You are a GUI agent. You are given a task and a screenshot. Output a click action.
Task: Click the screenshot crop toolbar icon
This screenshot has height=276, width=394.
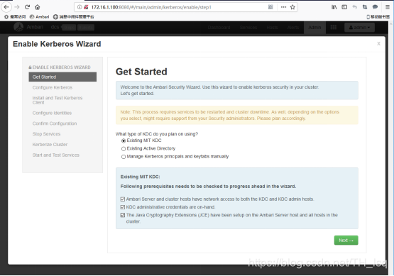[365, 7]
